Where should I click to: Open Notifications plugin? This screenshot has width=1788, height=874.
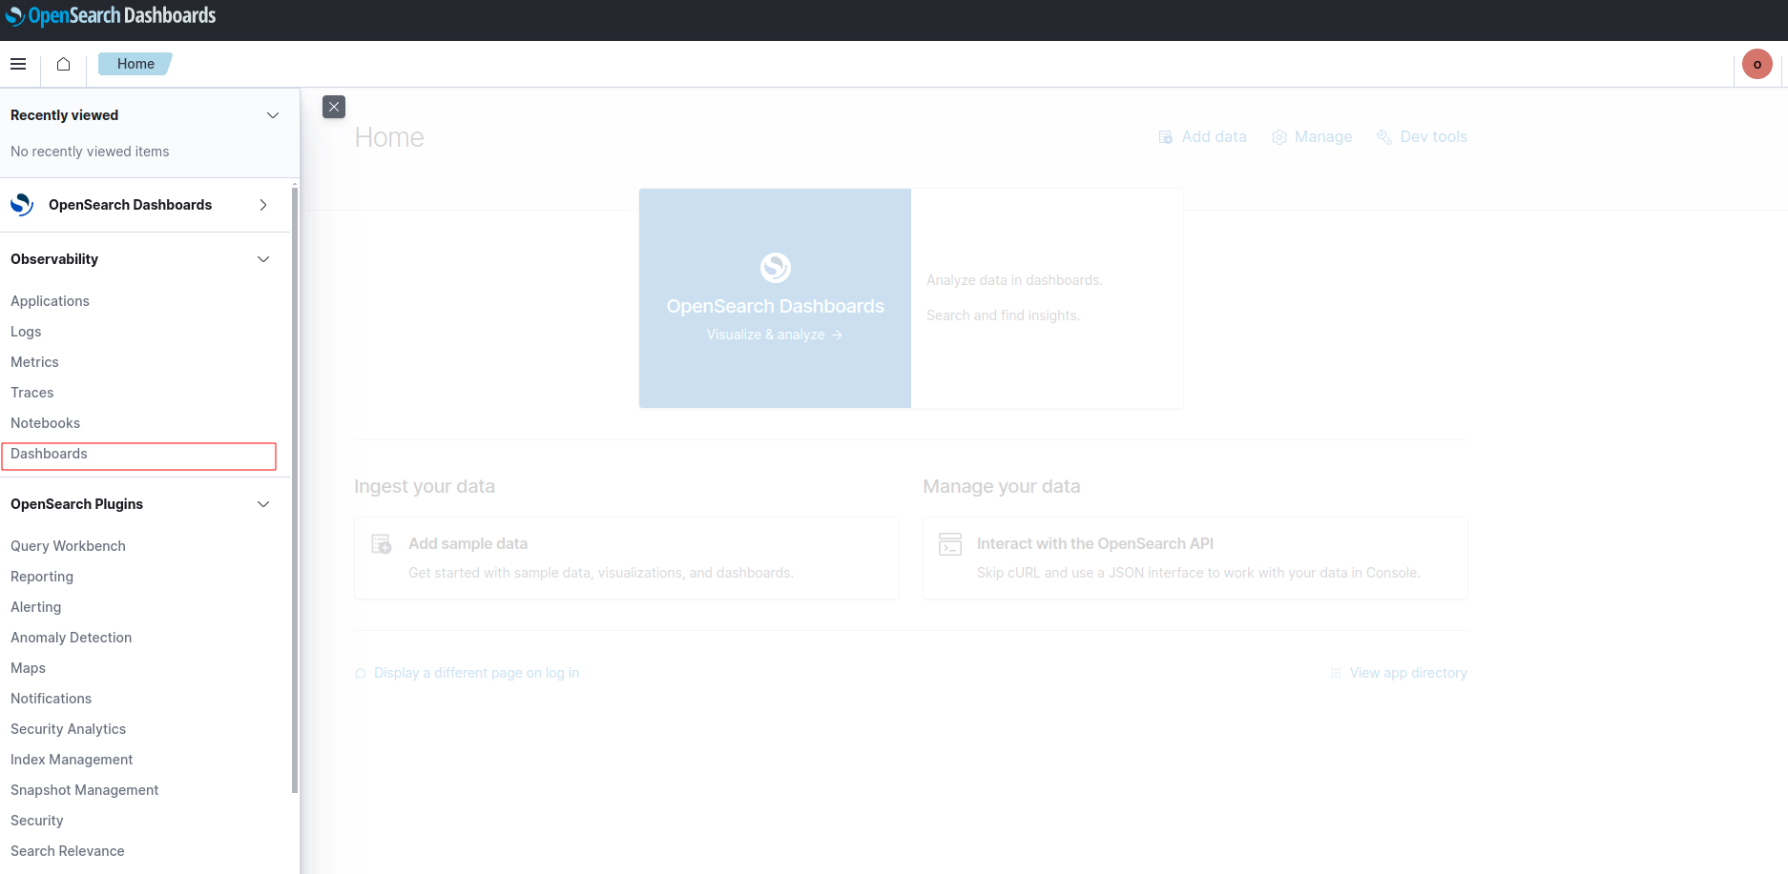51,699
